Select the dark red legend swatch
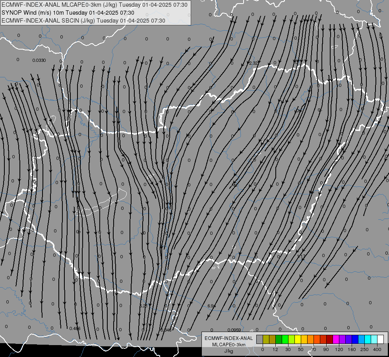 tap(330, 339)
